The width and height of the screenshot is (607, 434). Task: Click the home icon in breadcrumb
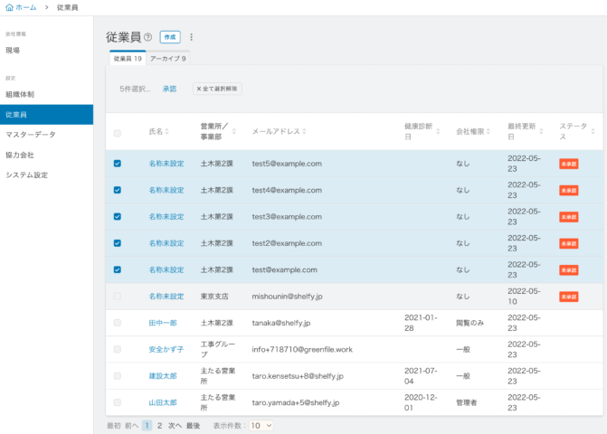tap(9, 7)
